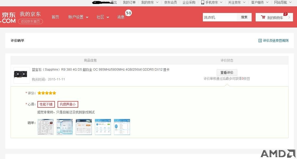Click the shopping cart icon
This screenshot has height=159, width=297.
(x=263, y=17)
